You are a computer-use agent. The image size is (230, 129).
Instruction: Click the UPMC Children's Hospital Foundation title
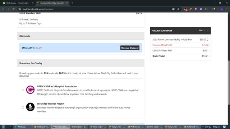pos(57,86)
